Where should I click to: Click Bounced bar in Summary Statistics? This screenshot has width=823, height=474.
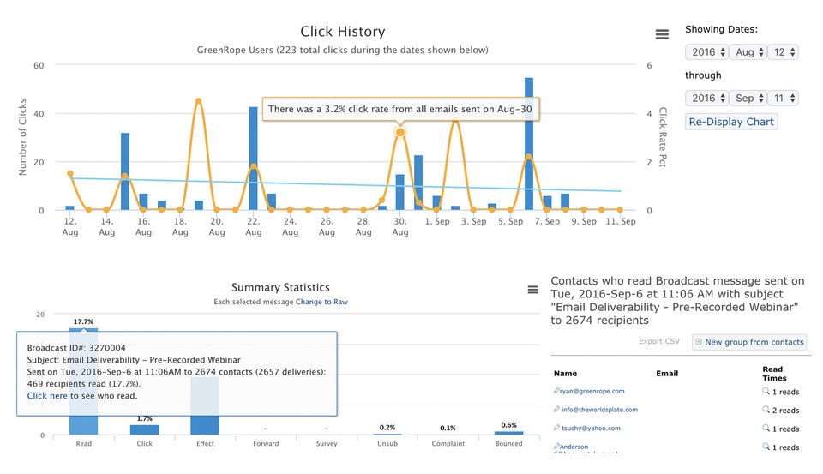508,433
